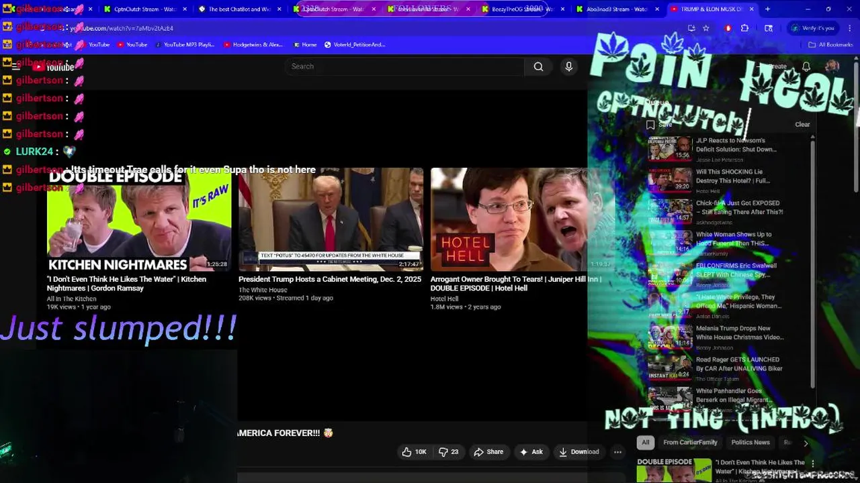Open Trump Cabinet Meeting video thumbnail

tap(331, 219)
